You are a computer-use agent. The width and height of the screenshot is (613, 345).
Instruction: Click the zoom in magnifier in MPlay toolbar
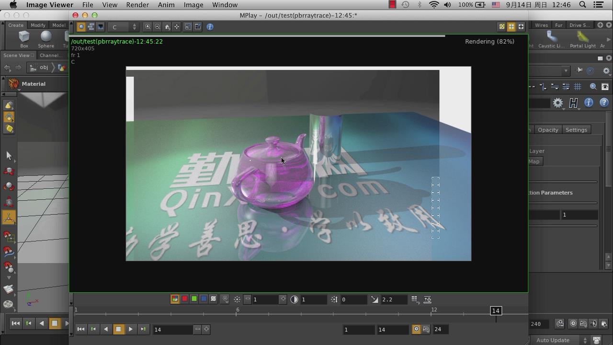pos(148,27)
